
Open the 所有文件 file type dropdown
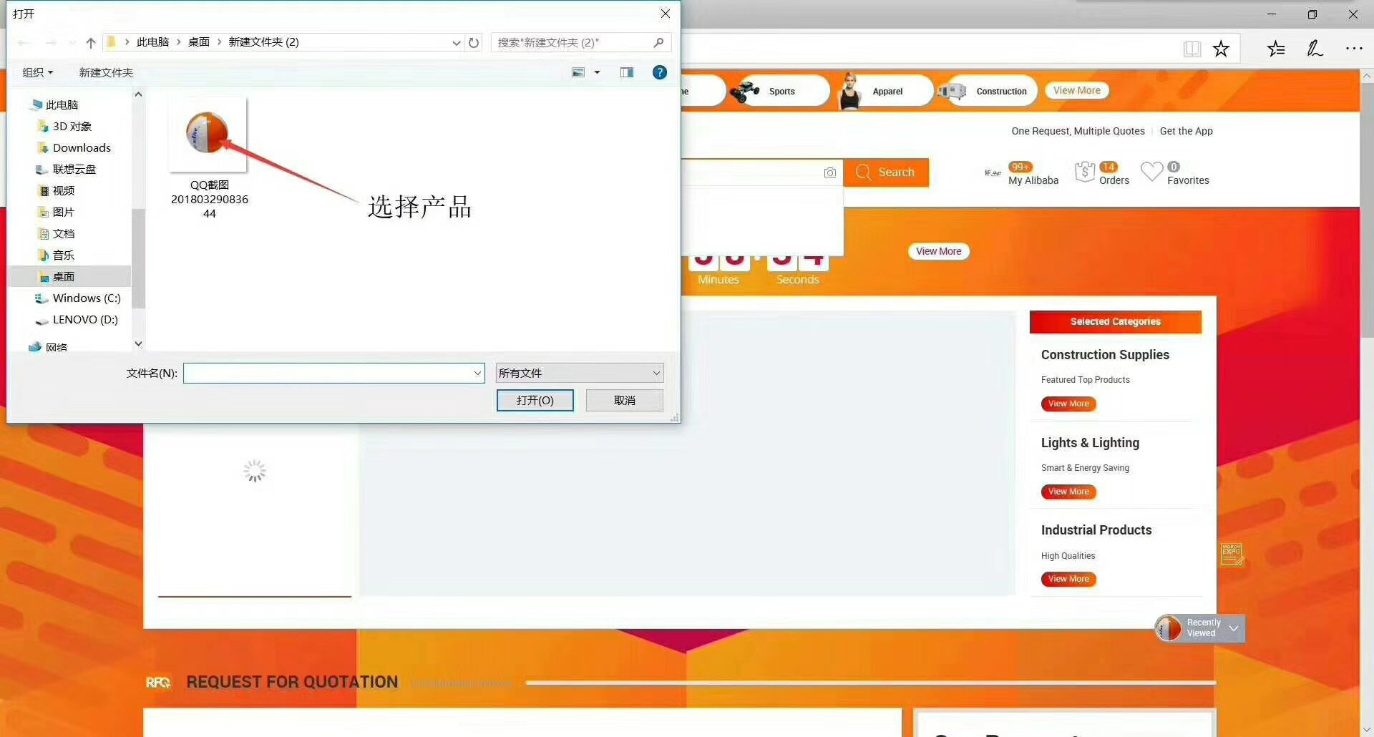pyautogui.click(x=580, y=373)
